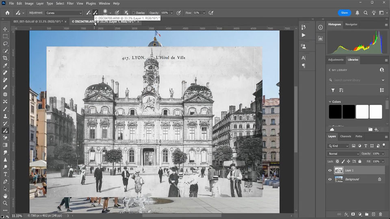Open the layer effects fx menu
Viewport: 390px width, 219px height.
tap(346, 214)
